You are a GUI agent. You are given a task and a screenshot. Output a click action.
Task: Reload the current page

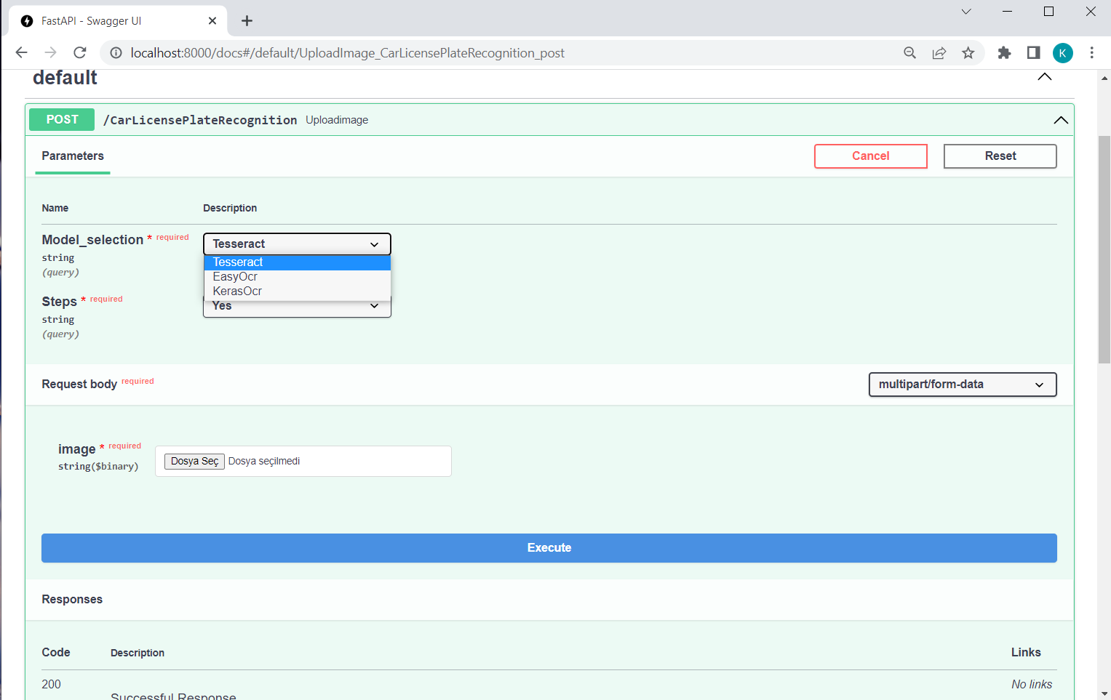pyautogui.click(x=79, y=52)
